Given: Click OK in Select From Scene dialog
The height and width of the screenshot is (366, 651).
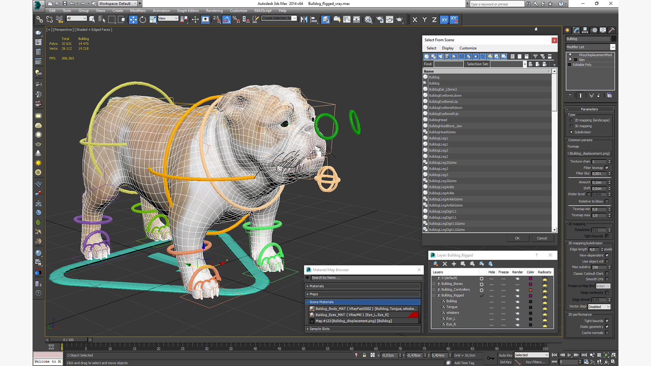Looking at the screenshot, I should point(517,238).
